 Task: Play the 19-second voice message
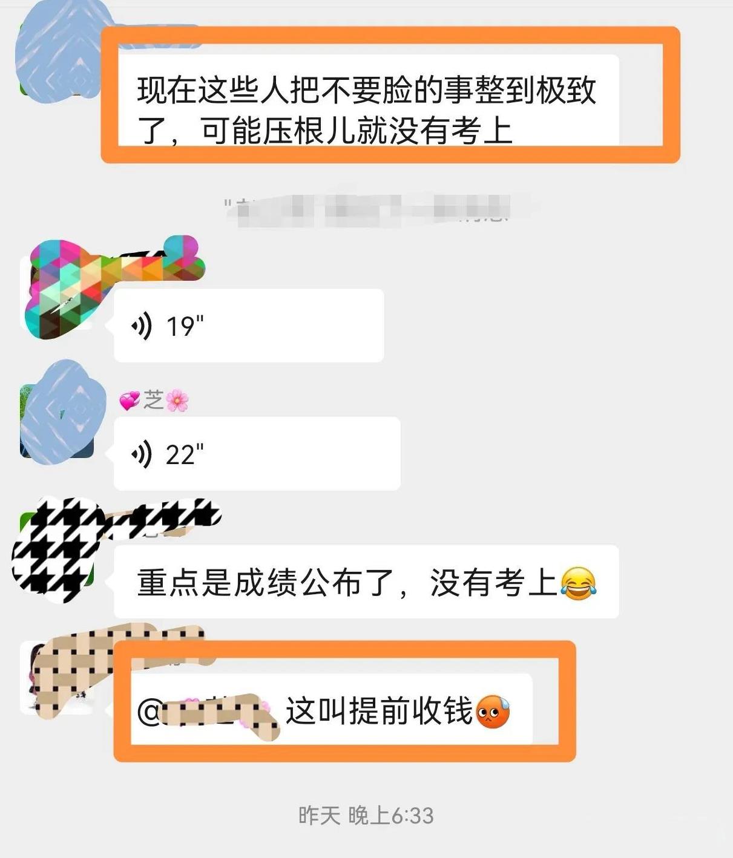tap(249, 326)
